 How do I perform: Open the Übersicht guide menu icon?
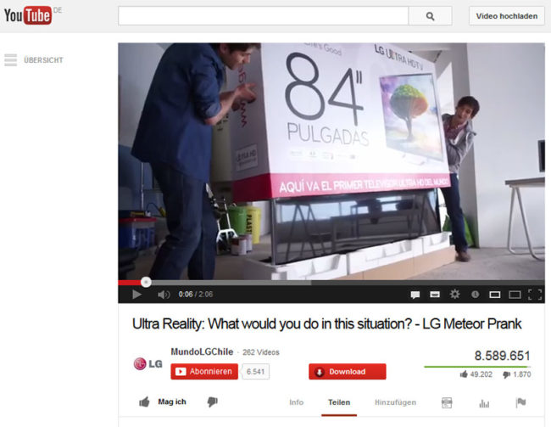point(10,60)
